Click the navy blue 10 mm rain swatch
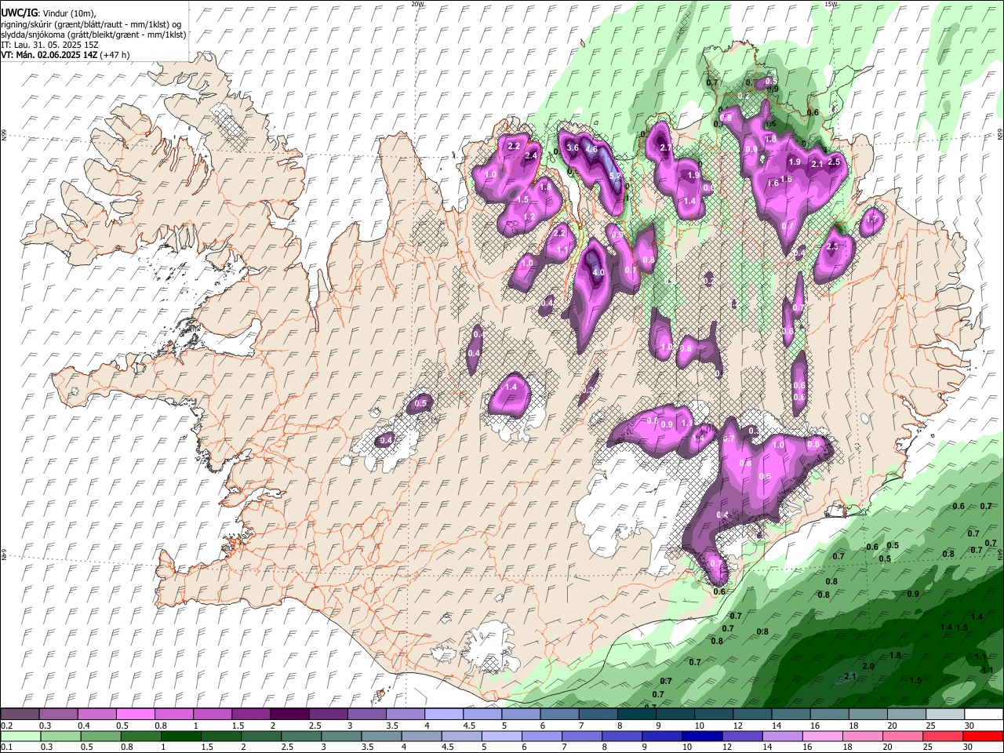The height and width of the screenshot is (753, 1004). point(701,736)
